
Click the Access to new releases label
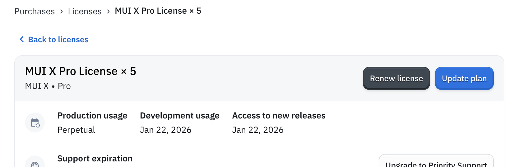coord(279,116)
